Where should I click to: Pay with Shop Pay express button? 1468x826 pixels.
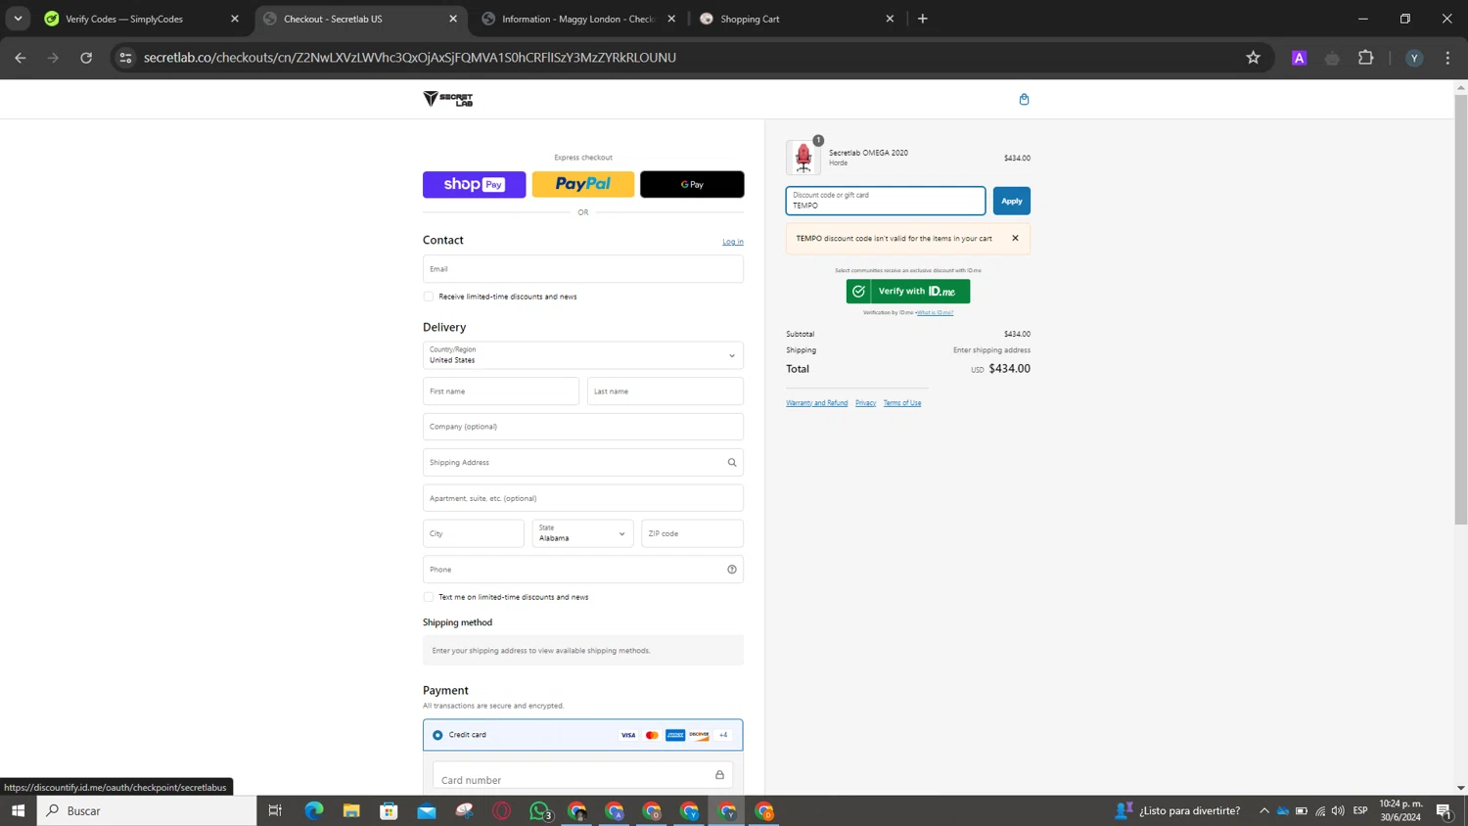pos(475,184)
